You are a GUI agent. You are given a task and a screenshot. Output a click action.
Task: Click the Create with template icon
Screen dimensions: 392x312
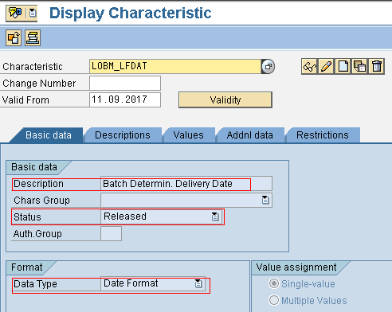point(359,66)
